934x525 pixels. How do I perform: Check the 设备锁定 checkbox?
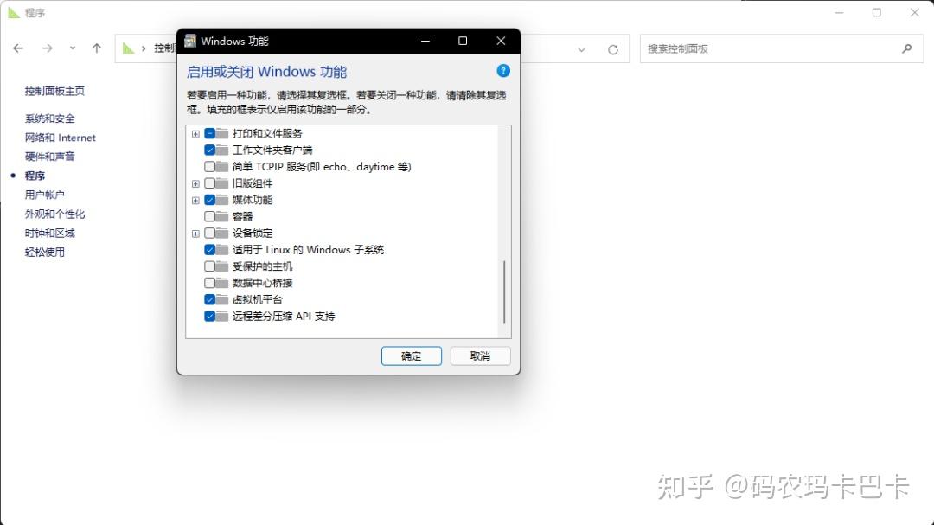[209, 233]
